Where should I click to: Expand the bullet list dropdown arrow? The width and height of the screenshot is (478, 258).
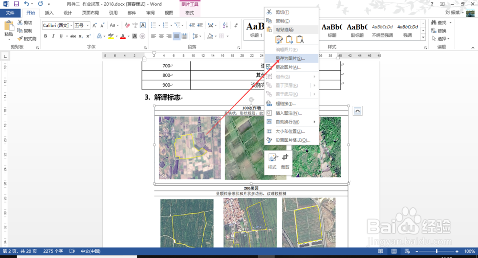tap(159, 25)
